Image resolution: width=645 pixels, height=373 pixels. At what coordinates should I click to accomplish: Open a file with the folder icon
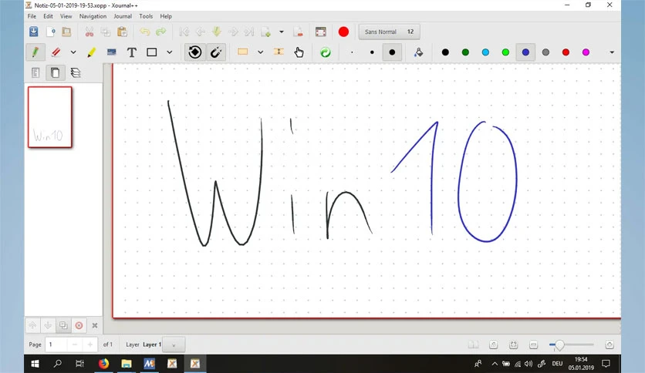(66, 32)
